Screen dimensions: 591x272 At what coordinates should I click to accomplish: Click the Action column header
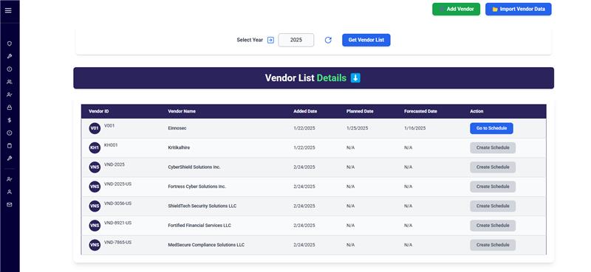(476, 111)
